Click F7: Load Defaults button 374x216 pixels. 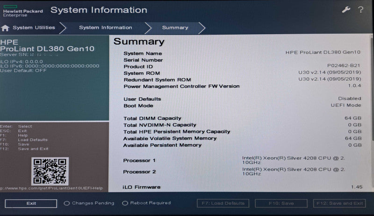(223, 203)
